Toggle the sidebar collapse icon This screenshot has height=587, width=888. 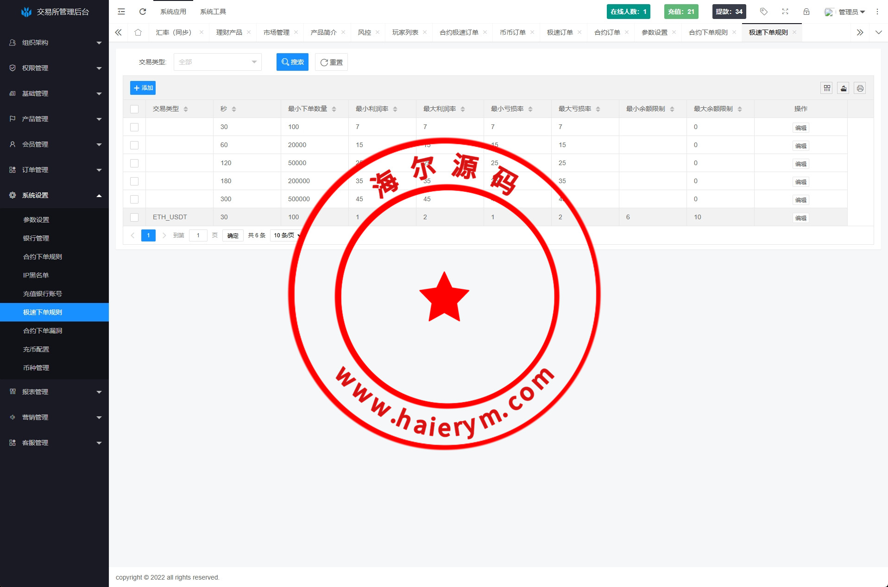tap(121, 12)
